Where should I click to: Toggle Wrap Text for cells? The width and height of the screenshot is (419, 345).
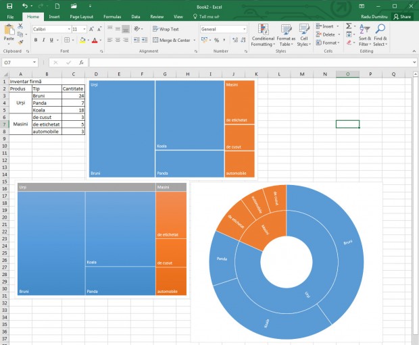(166, 29)
